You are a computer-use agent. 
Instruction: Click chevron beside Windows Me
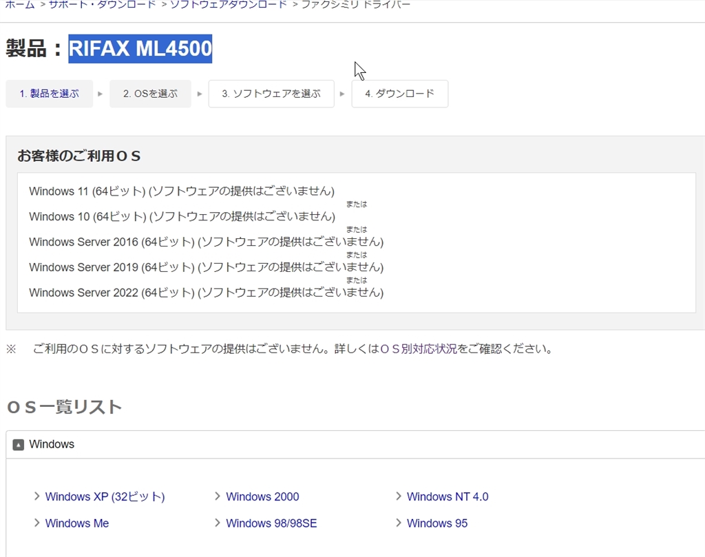(x=37, y=523)
